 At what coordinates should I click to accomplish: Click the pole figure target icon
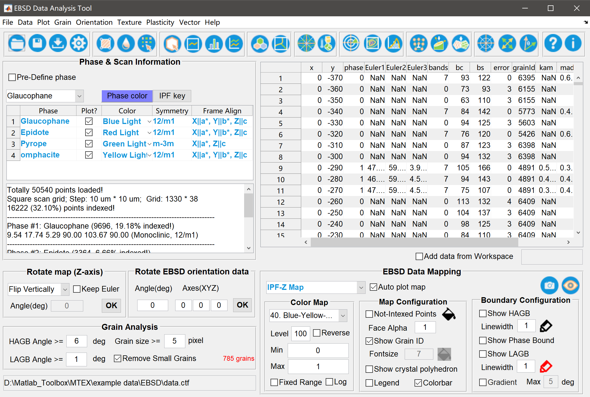[352, 43]
